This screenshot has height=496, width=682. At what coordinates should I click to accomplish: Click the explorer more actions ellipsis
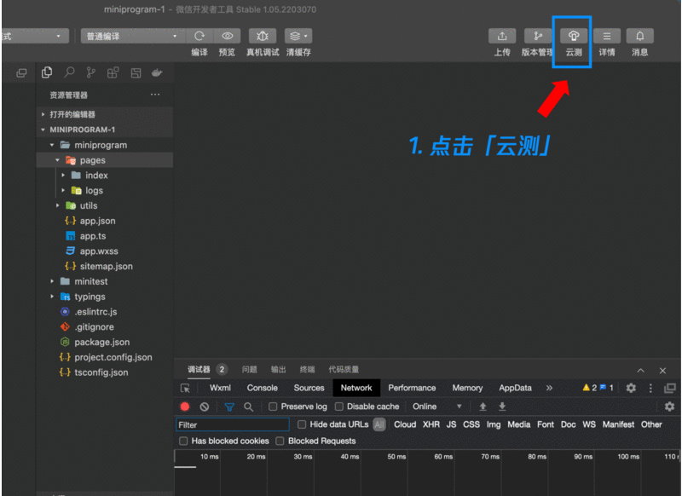[x=155, y=95]
